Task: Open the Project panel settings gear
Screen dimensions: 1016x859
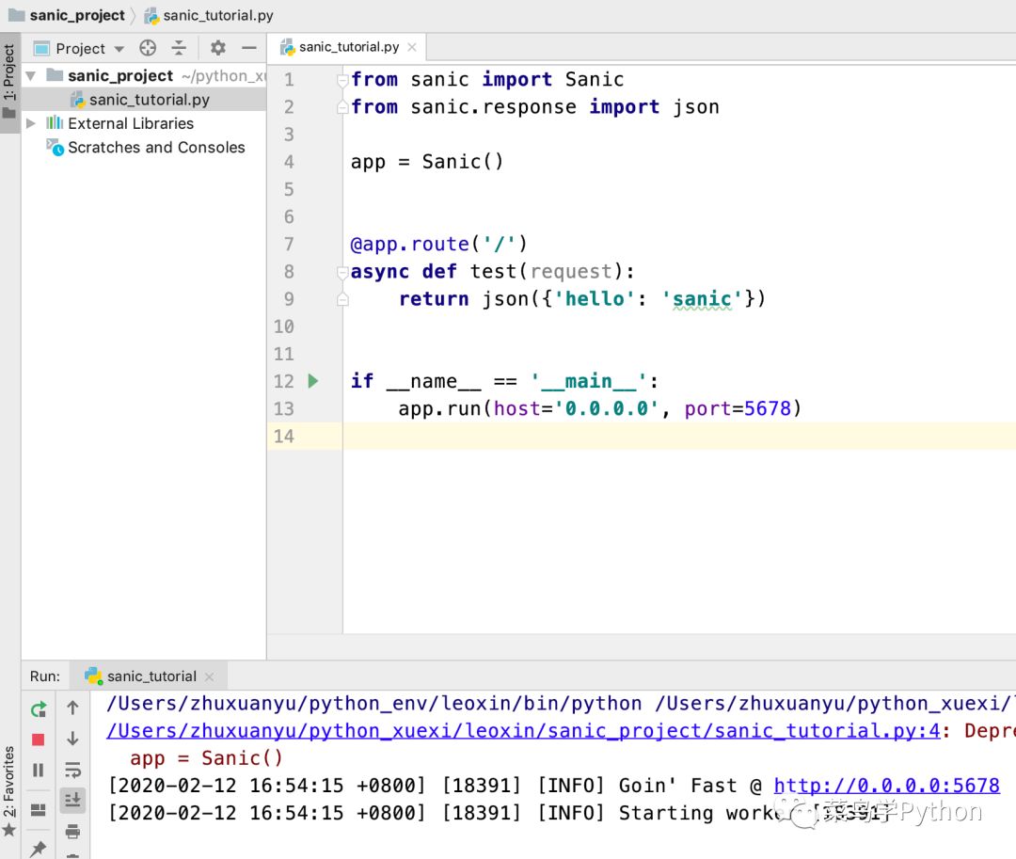Action: tap(216, 48)
